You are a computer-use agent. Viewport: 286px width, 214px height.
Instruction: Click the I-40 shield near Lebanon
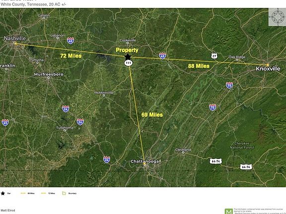[71, 41]
